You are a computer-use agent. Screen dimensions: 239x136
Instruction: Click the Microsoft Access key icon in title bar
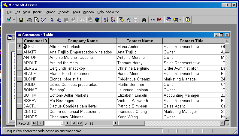click(x=5, y=5)
